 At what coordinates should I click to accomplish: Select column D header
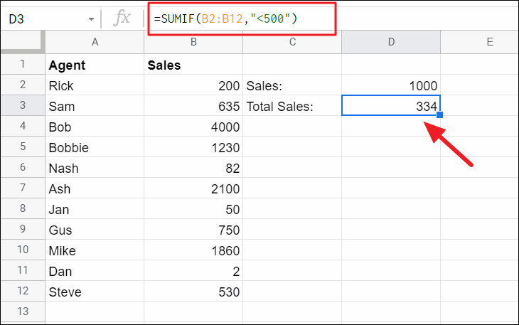(x=391, y=42)
